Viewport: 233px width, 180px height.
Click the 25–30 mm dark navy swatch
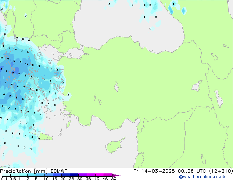pyautogui.click(x=74, y=175)
